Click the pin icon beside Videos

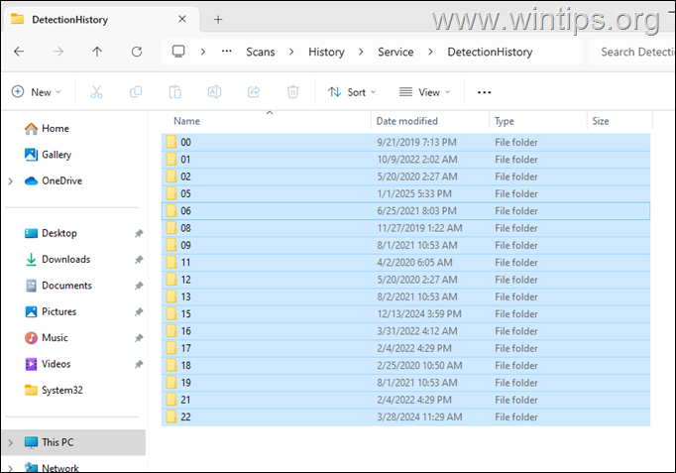(x=139, y=364)
